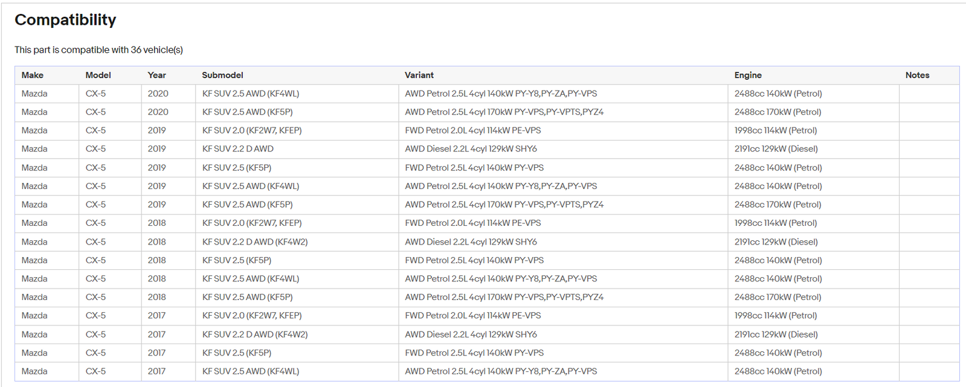Click 'KF SUV 2.5 (KF5P)' in the 2017 row
966x387 pixels.
[x=236, y=353]
